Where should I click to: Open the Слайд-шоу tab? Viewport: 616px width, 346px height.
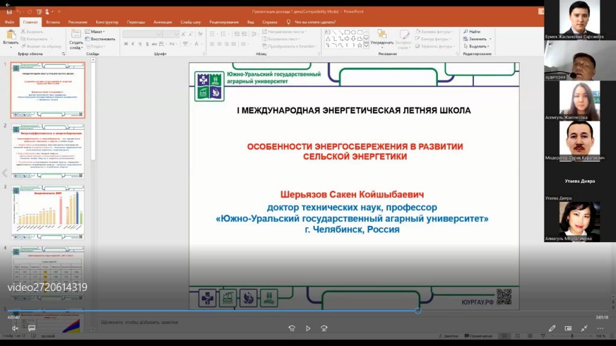191,22
